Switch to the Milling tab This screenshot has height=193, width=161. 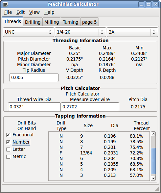(x=52, y=22)
